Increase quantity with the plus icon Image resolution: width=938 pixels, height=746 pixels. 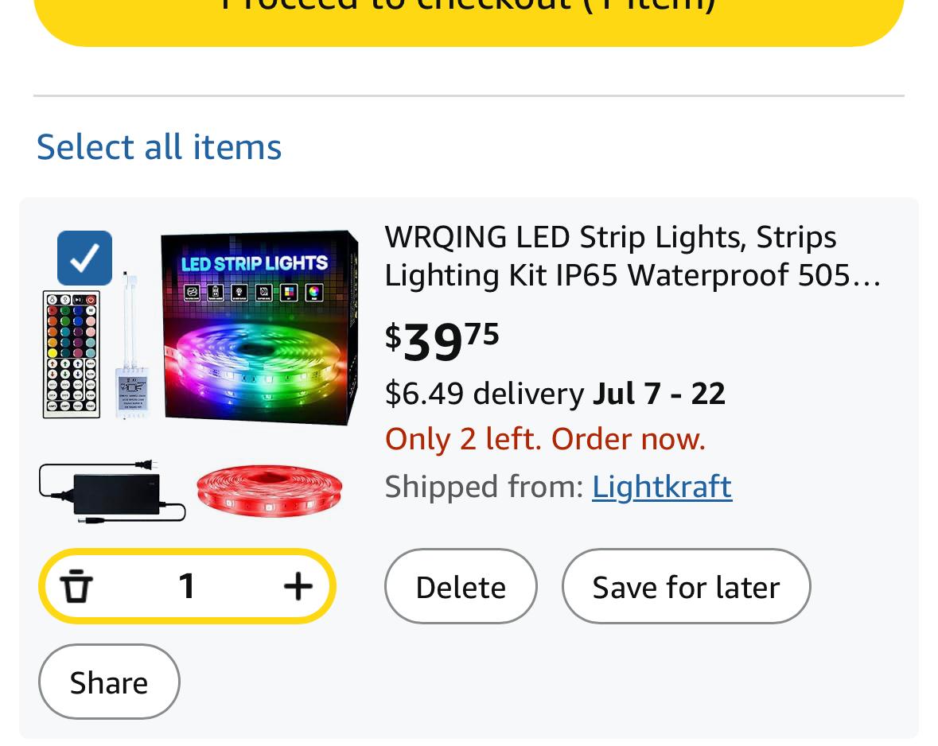[298, 587]
